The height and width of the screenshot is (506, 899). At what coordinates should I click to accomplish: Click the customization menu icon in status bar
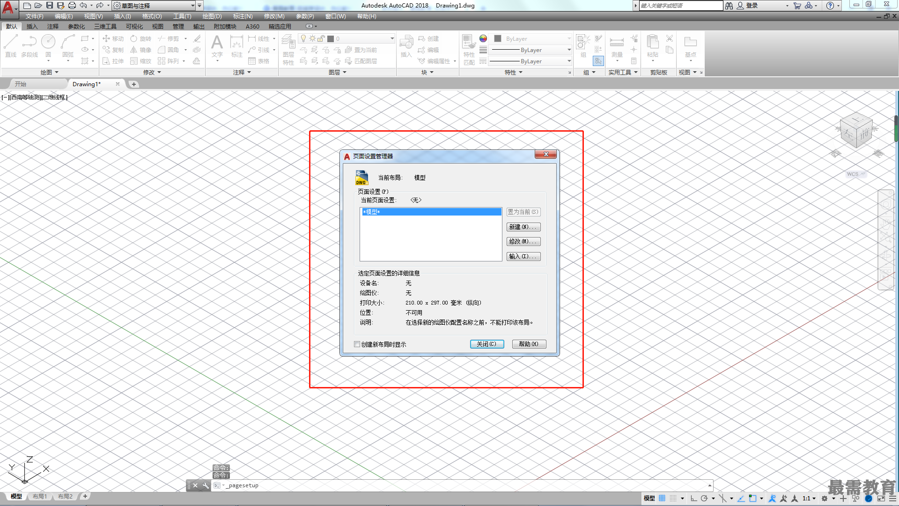(892, 499)
